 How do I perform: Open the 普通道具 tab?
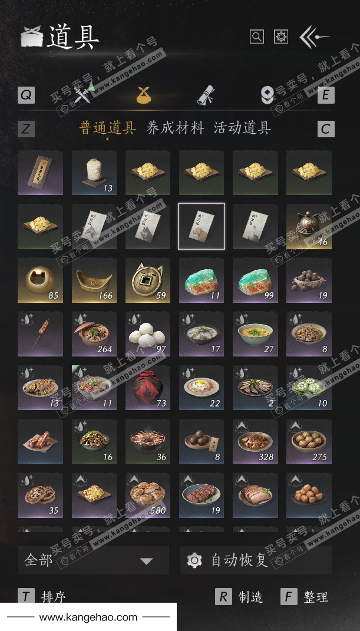click(108, 128)
